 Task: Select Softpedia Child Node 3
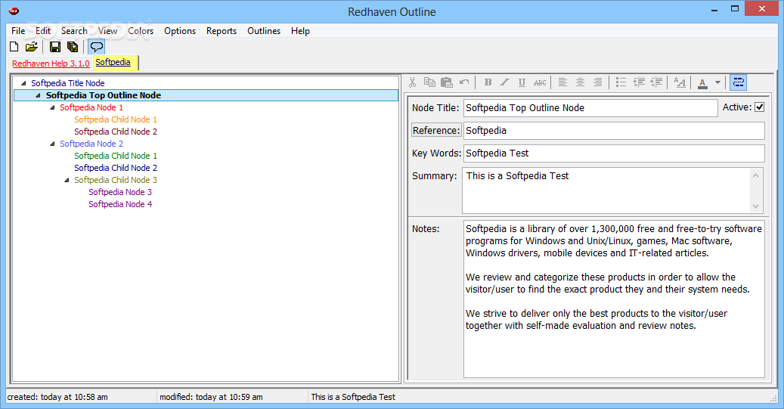116,180
